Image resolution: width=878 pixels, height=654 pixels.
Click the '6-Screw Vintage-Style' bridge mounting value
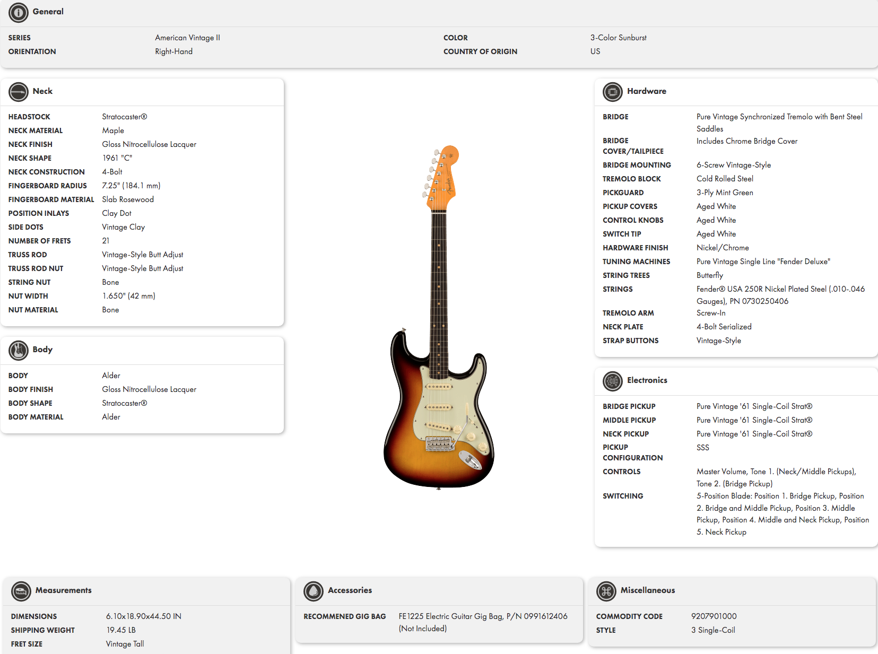tap(734, 165)
